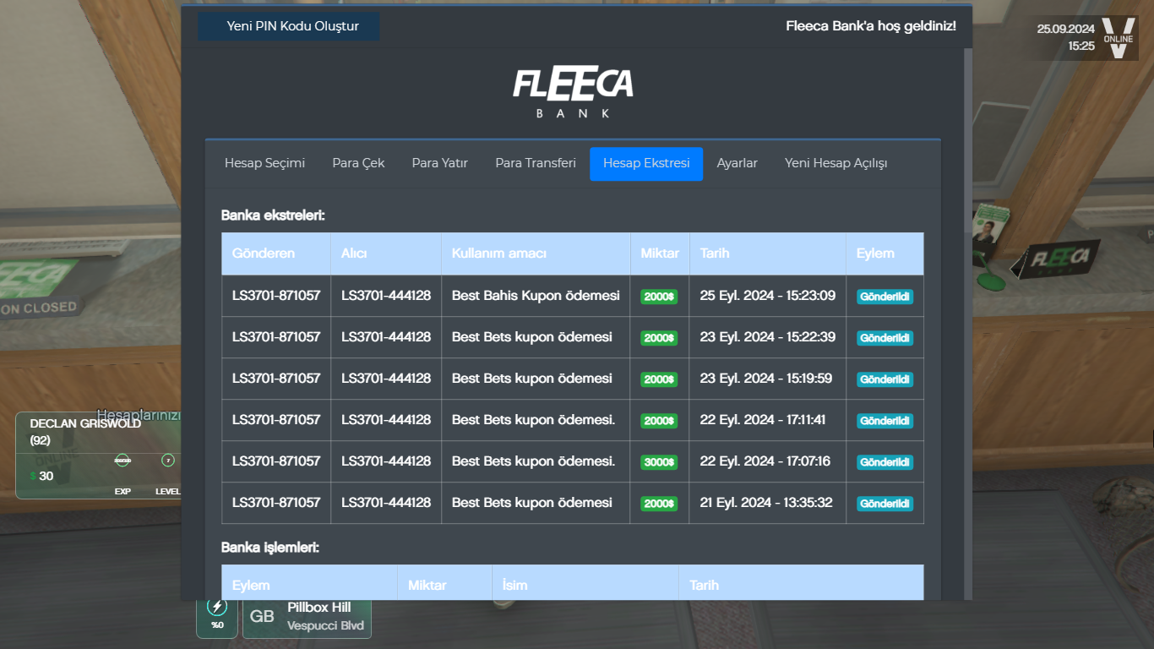Click the date 22 Eyl. 2024 - 17:11:41
Screen dimensions: 1154x649
click(x=765, y=420)
